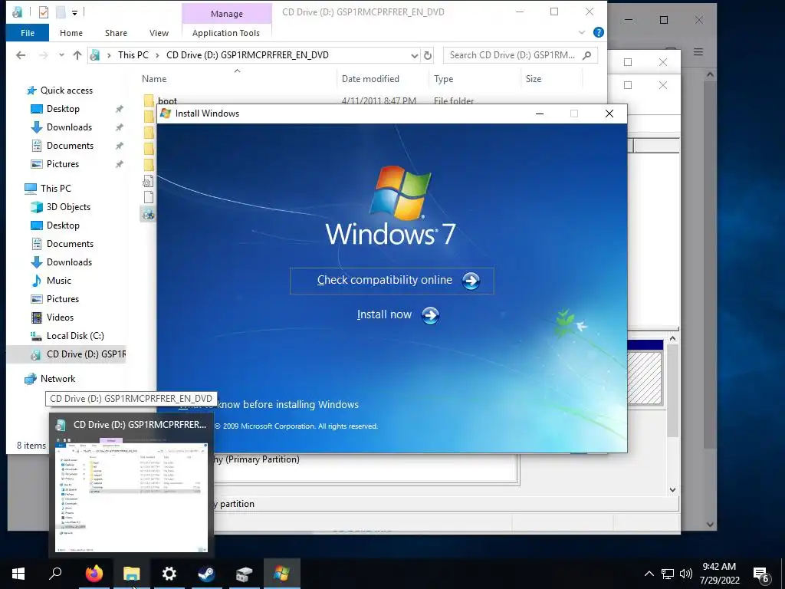
Task: Open the Application Tools tab
Action: pos(226,33)
